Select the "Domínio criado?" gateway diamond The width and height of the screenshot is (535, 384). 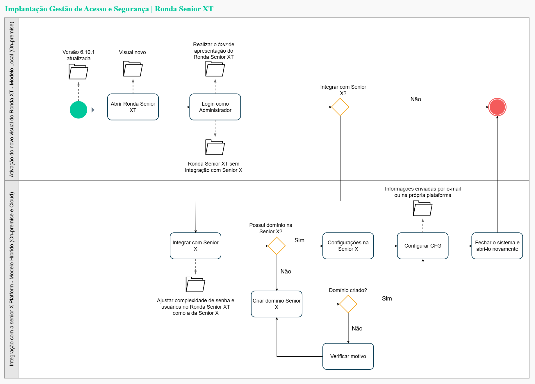[348, 304]
